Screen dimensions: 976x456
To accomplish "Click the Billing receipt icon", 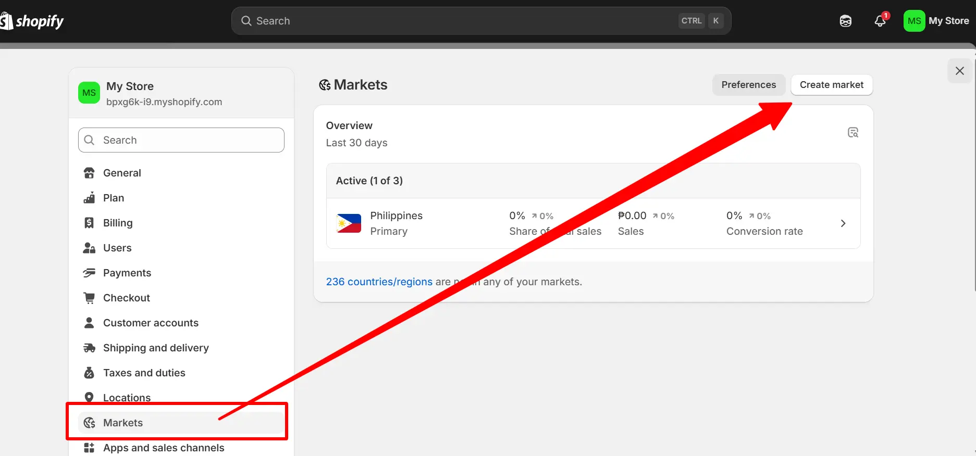I will (89, 223).
